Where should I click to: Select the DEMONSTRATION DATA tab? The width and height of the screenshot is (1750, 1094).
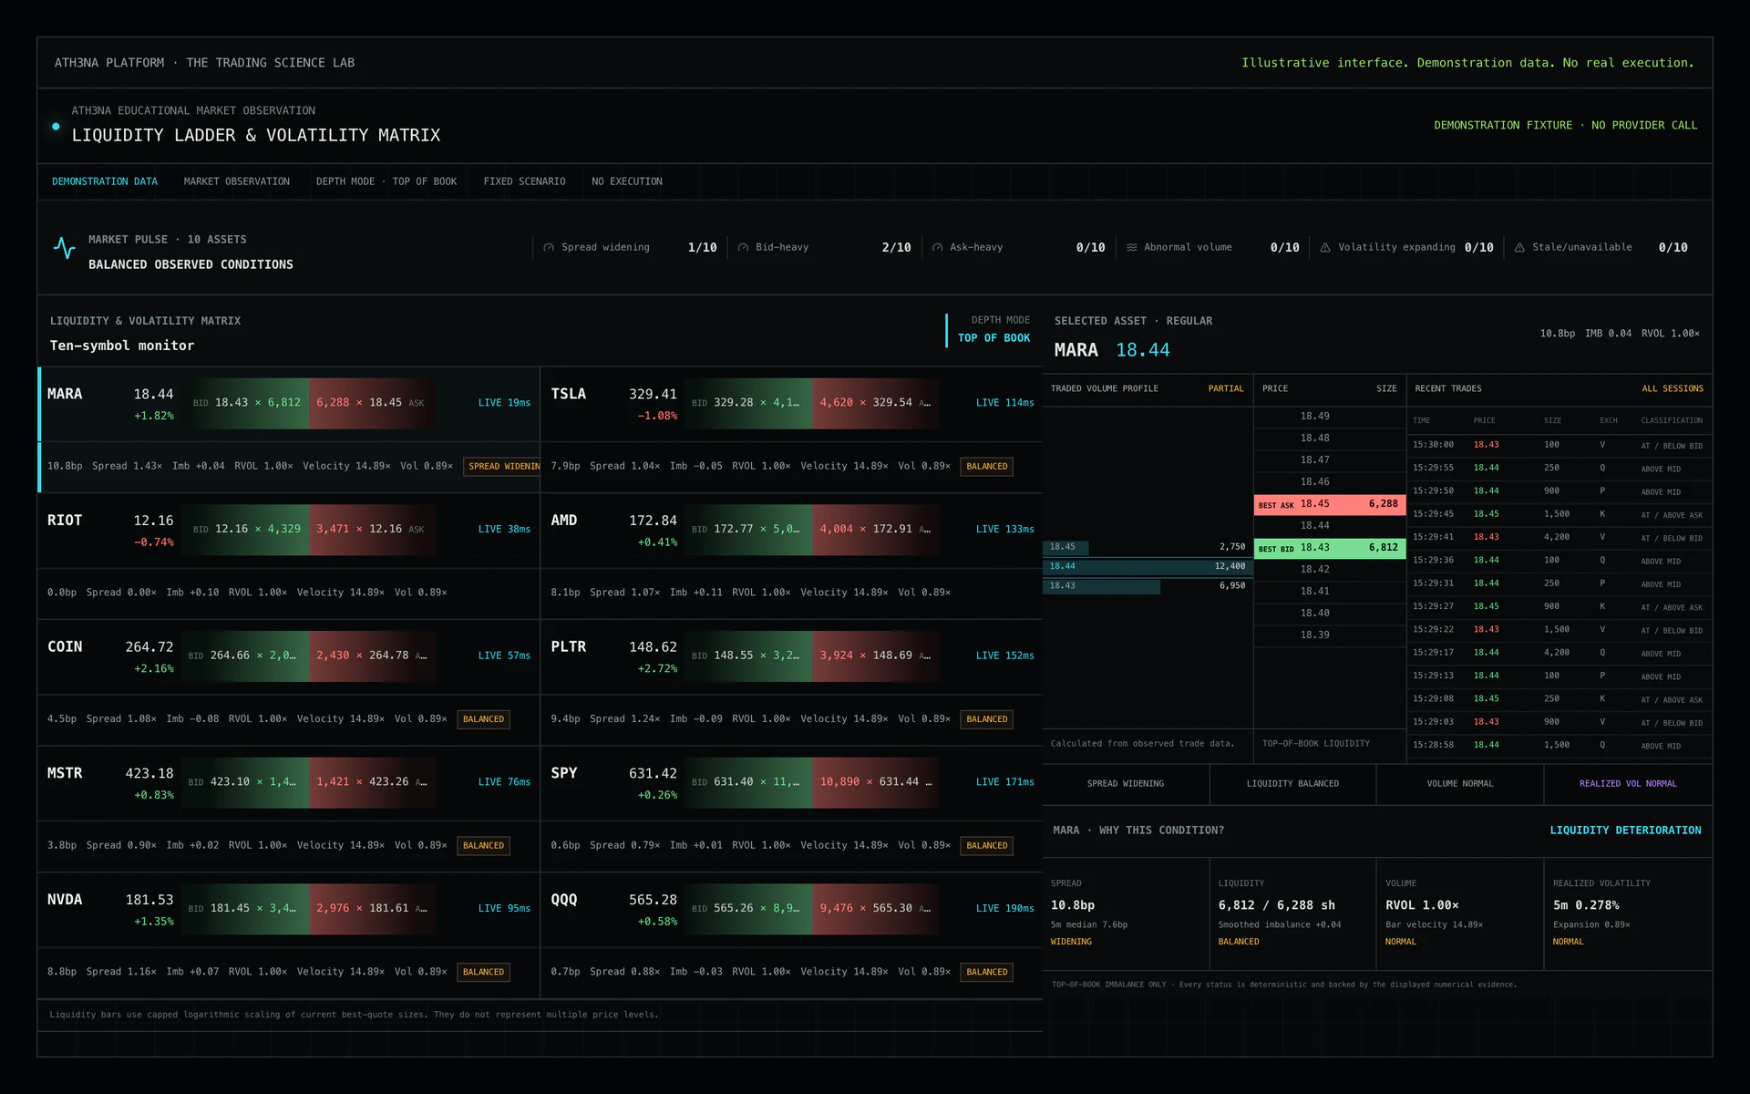click(x=105, y=181)
